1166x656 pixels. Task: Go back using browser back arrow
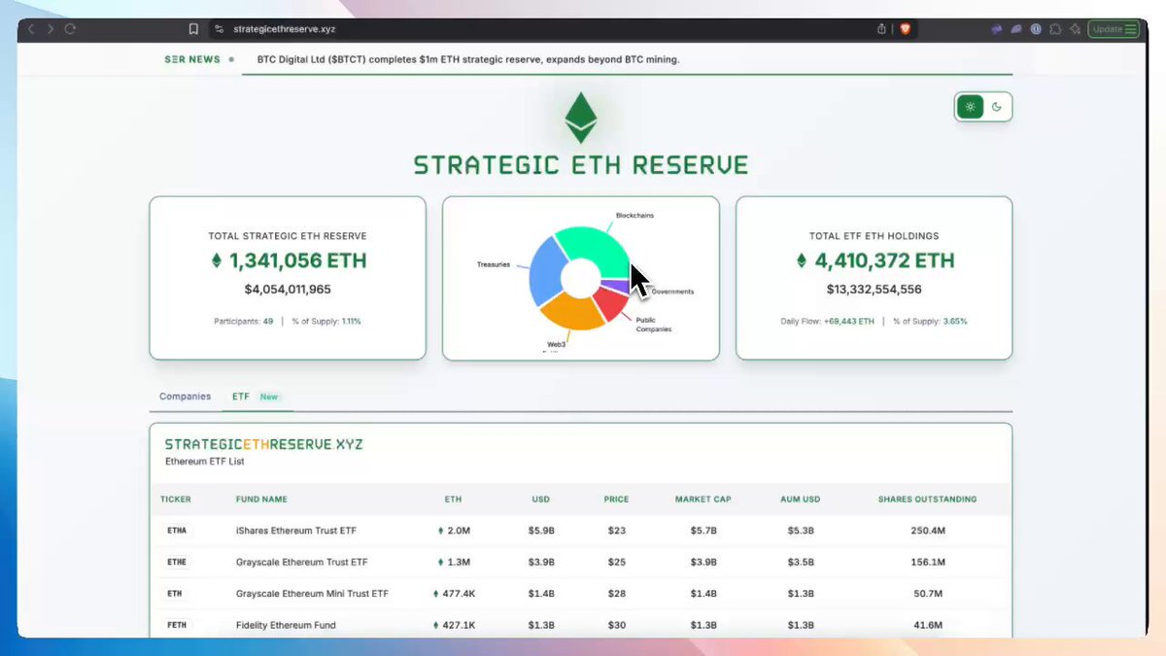31,29
